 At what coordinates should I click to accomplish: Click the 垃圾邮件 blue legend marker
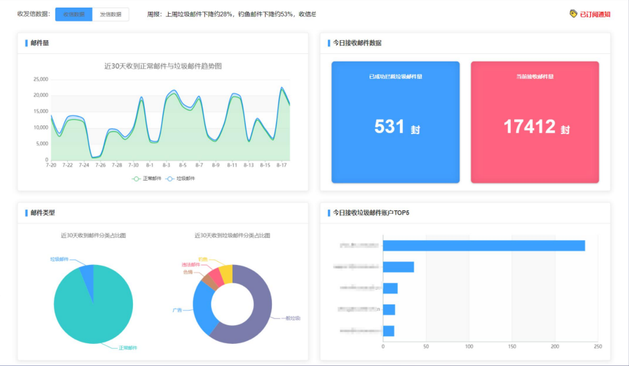click(170, 179)
